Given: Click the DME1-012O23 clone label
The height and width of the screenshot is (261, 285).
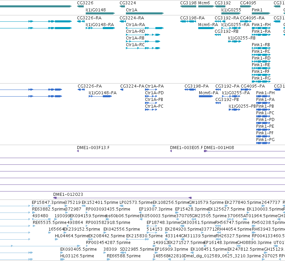Looking at the screenshot, I should click(x=68, y=194).
